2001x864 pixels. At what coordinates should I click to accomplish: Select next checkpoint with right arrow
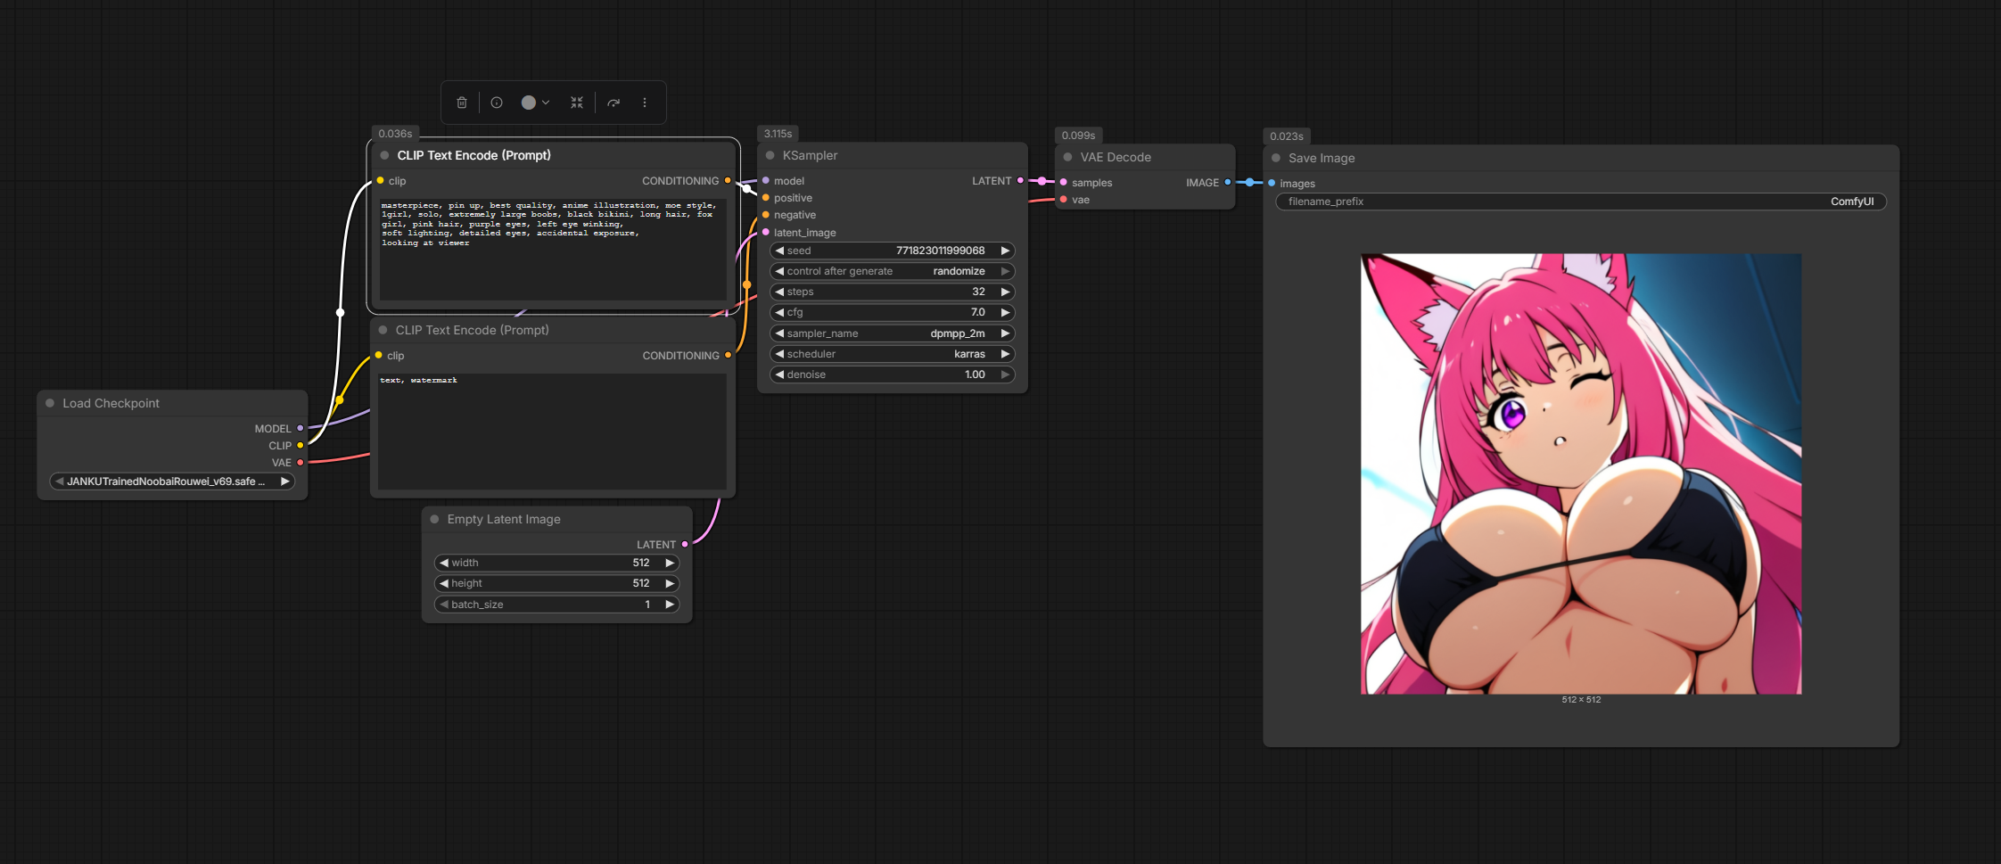coord(285,481)
